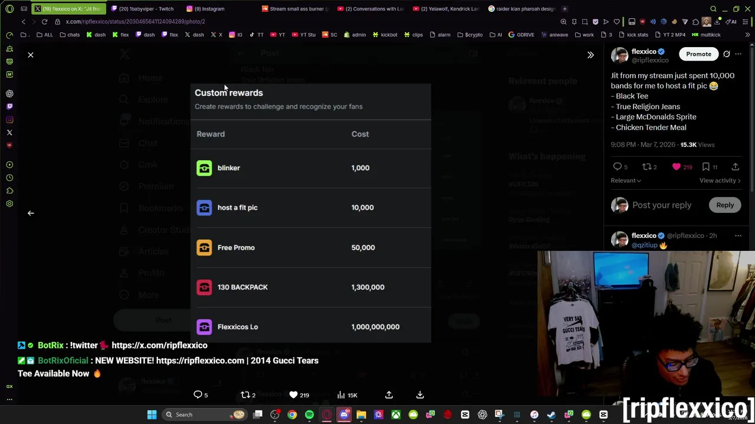Viewport: 755px width, 424px height.
Task: Open the @qzitiup mention link
Action: pyautogui.click(x=644, y=245)
